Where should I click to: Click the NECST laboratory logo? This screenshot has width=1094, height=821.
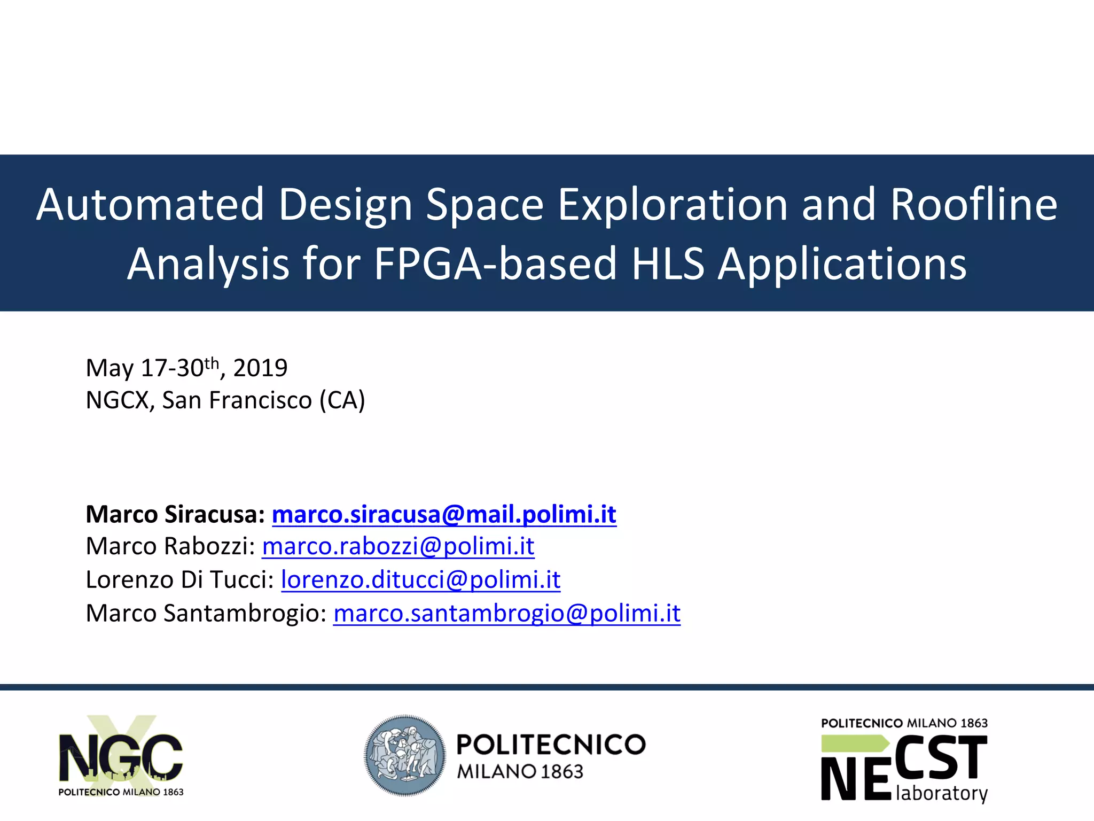point(904,766)
